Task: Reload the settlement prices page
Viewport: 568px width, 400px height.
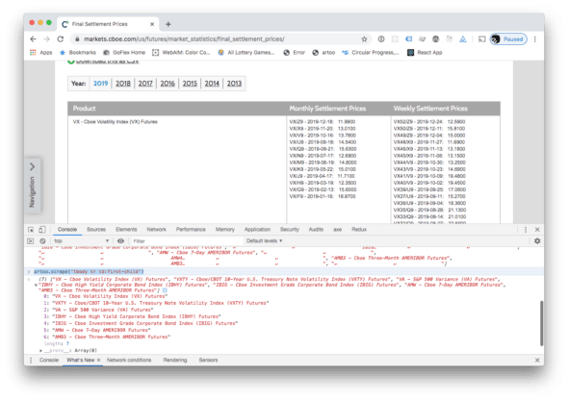Action: pos(61,39)
